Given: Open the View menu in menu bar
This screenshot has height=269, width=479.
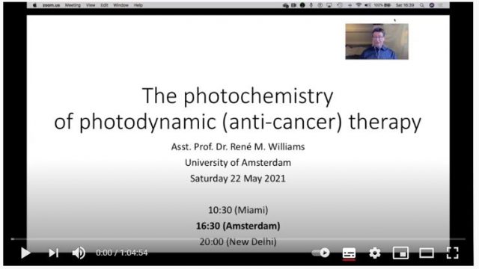Looking at the screenshot, I should 91,5.
